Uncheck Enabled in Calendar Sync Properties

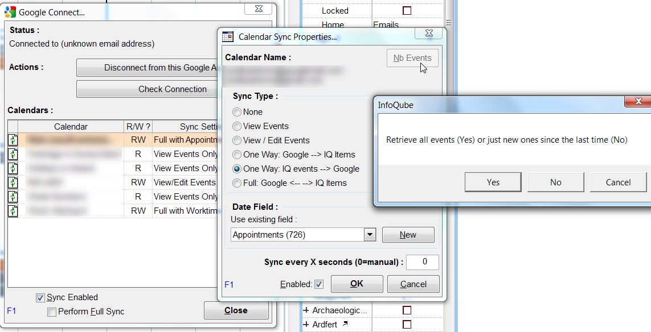(319, 284)
